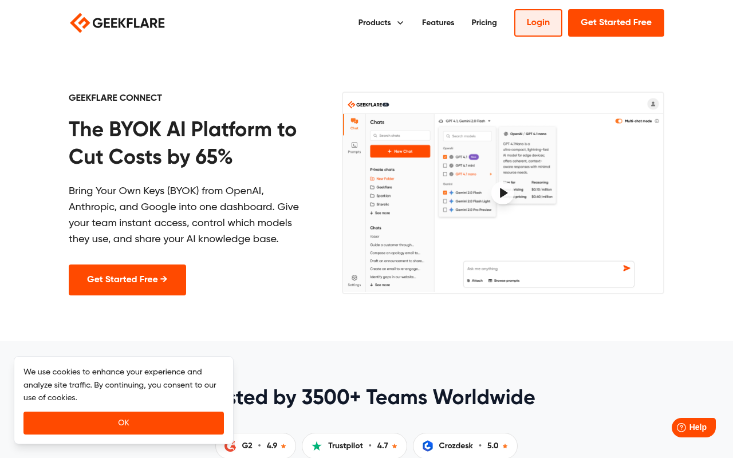Focus the Search chats field in the preview
This screenshot has height=458, width=733.
(x=400, y=136)
